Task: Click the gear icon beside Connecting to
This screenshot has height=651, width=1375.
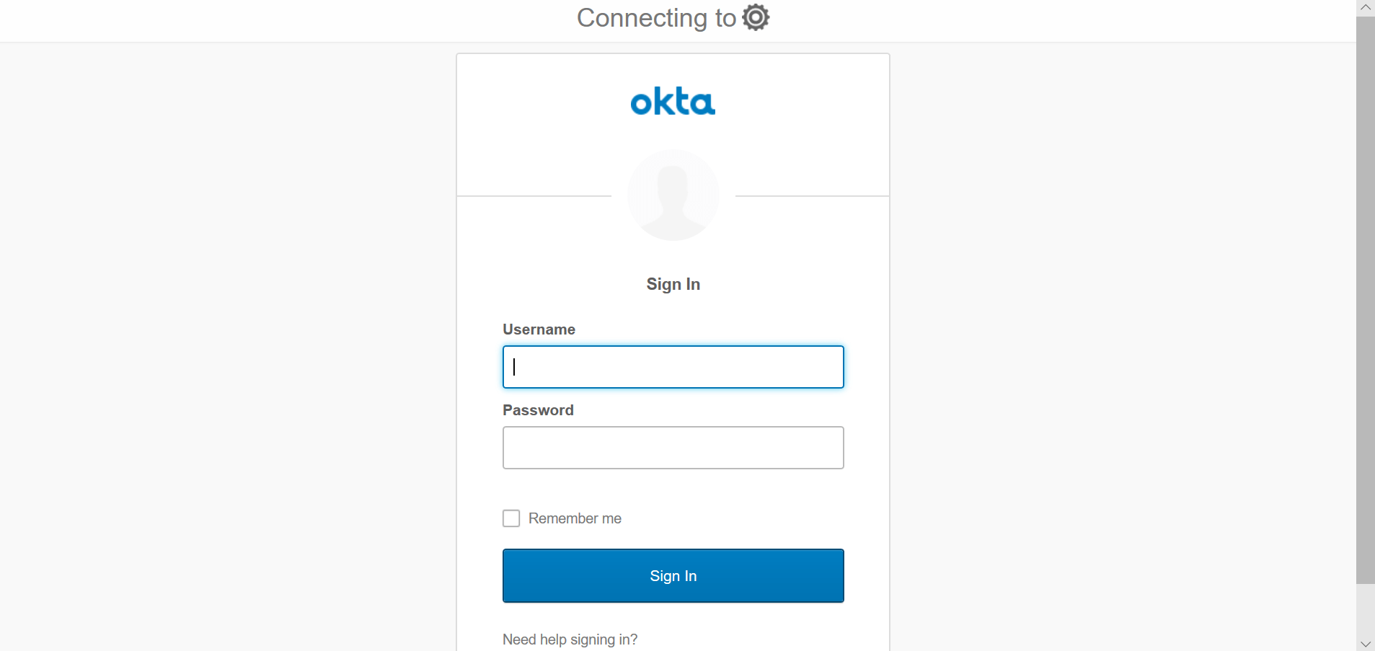Action: coord(756,17)
